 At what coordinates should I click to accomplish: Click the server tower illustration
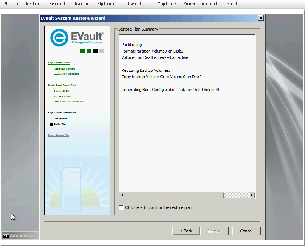tap(70, 189)
